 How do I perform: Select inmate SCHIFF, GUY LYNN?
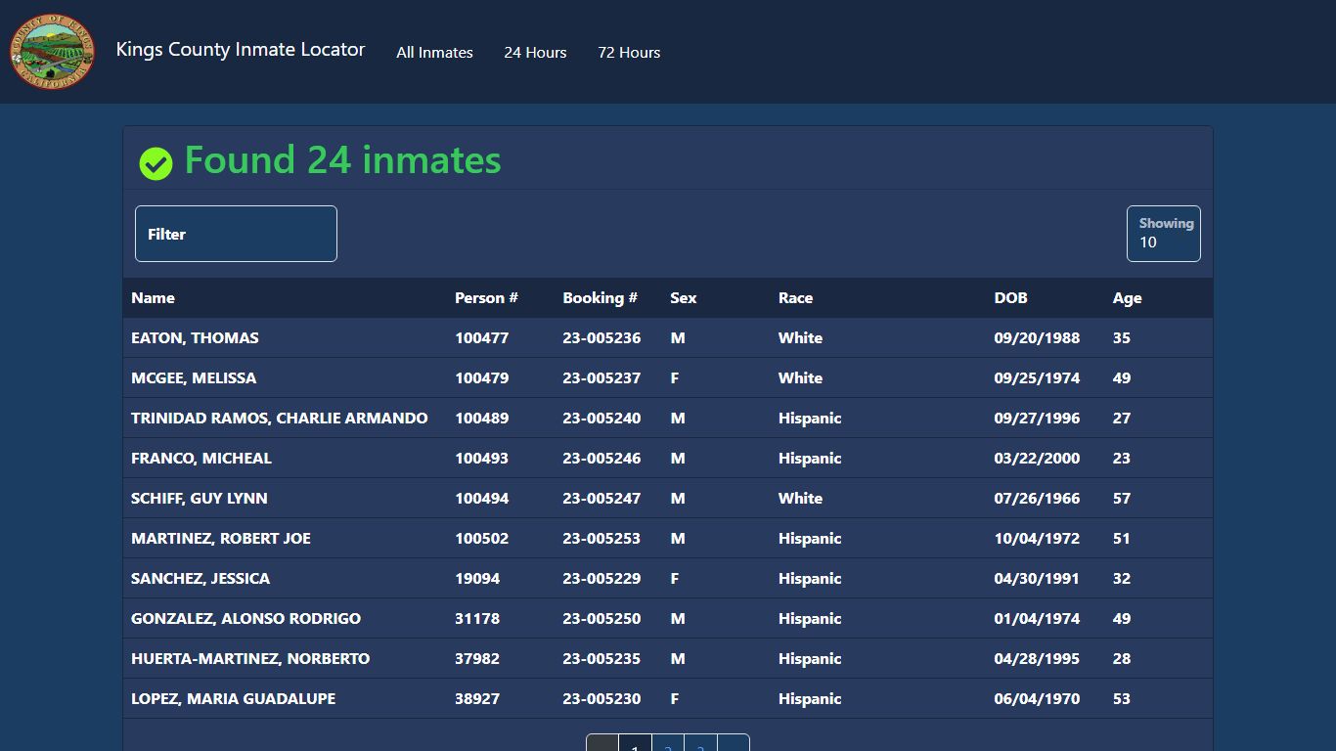200,499
